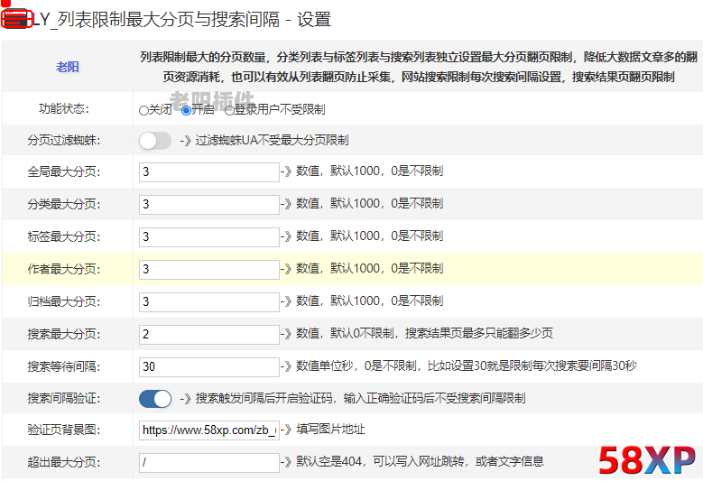The height and width of the screenshot is (481, 703).
Task: Click the 搜索等待间隔 label
Action: click(x=64, y=366)
